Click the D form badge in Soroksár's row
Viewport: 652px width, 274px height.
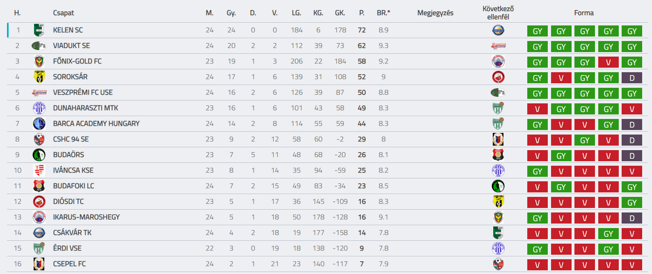coord(632,78)
